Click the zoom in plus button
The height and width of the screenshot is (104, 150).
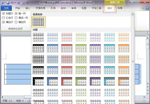[x=144, y=101]
